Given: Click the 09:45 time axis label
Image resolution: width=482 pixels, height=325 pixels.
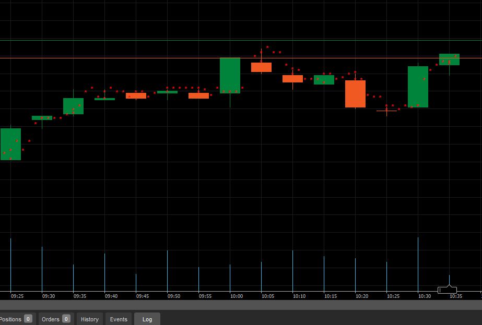Looking at the screenshot, I should (143, 296).
